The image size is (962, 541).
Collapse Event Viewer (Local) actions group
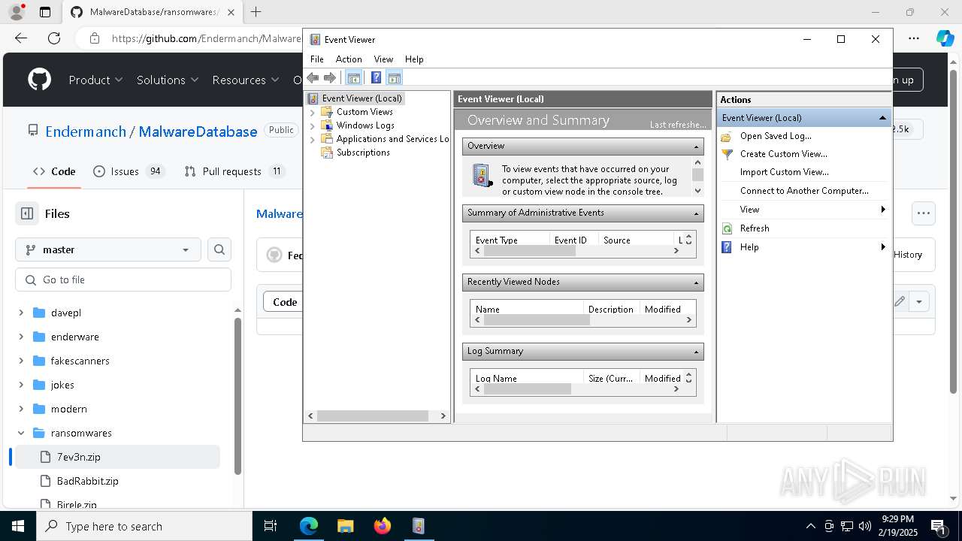882,118
